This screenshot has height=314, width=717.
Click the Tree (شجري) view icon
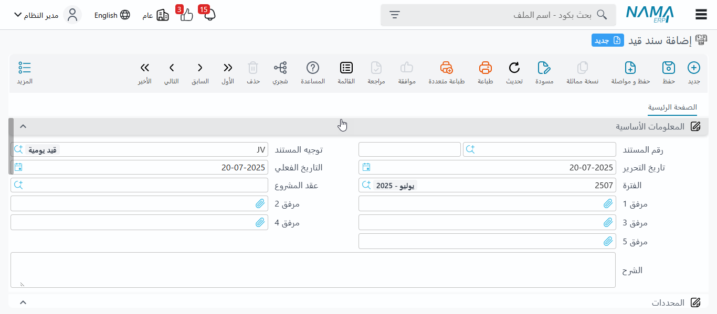[280, 68]
